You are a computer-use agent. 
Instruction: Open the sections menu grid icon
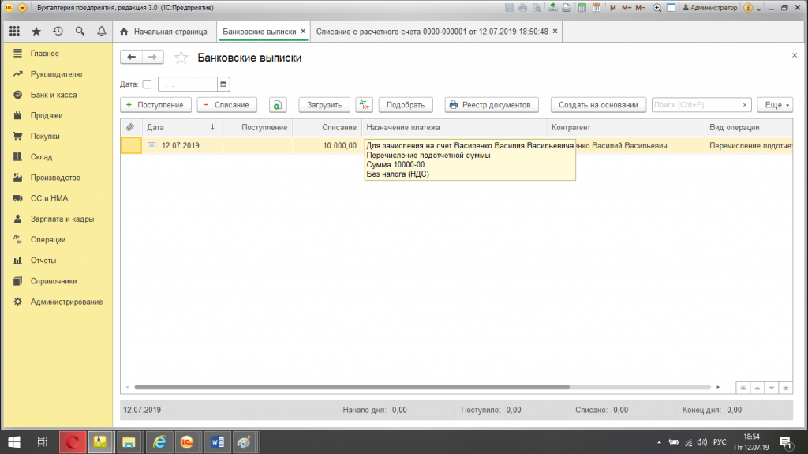point(14,32)
